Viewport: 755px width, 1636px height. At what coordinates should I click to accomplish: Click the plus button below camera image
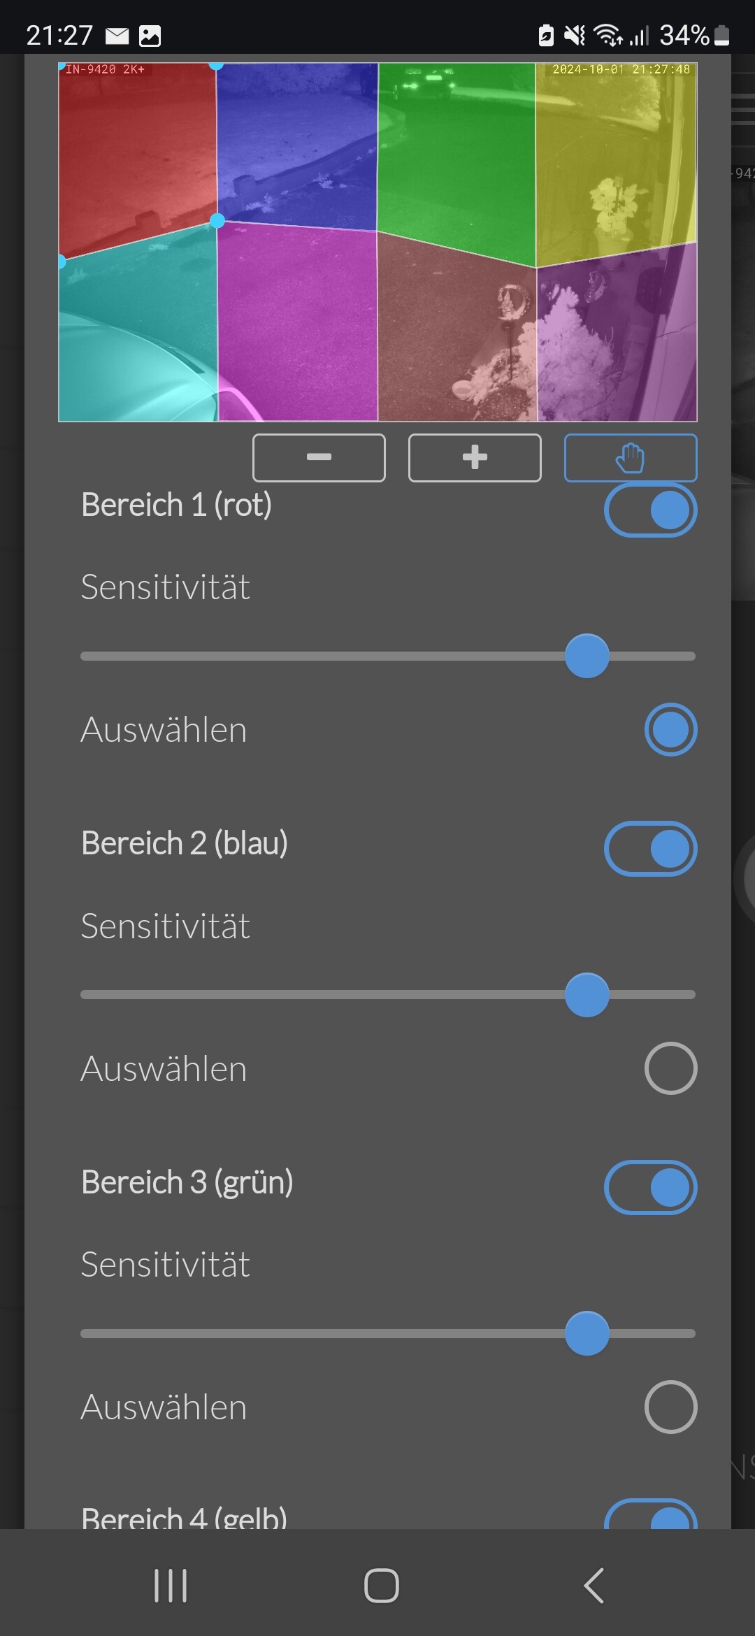pyautogui.click(x=475, y=458)
